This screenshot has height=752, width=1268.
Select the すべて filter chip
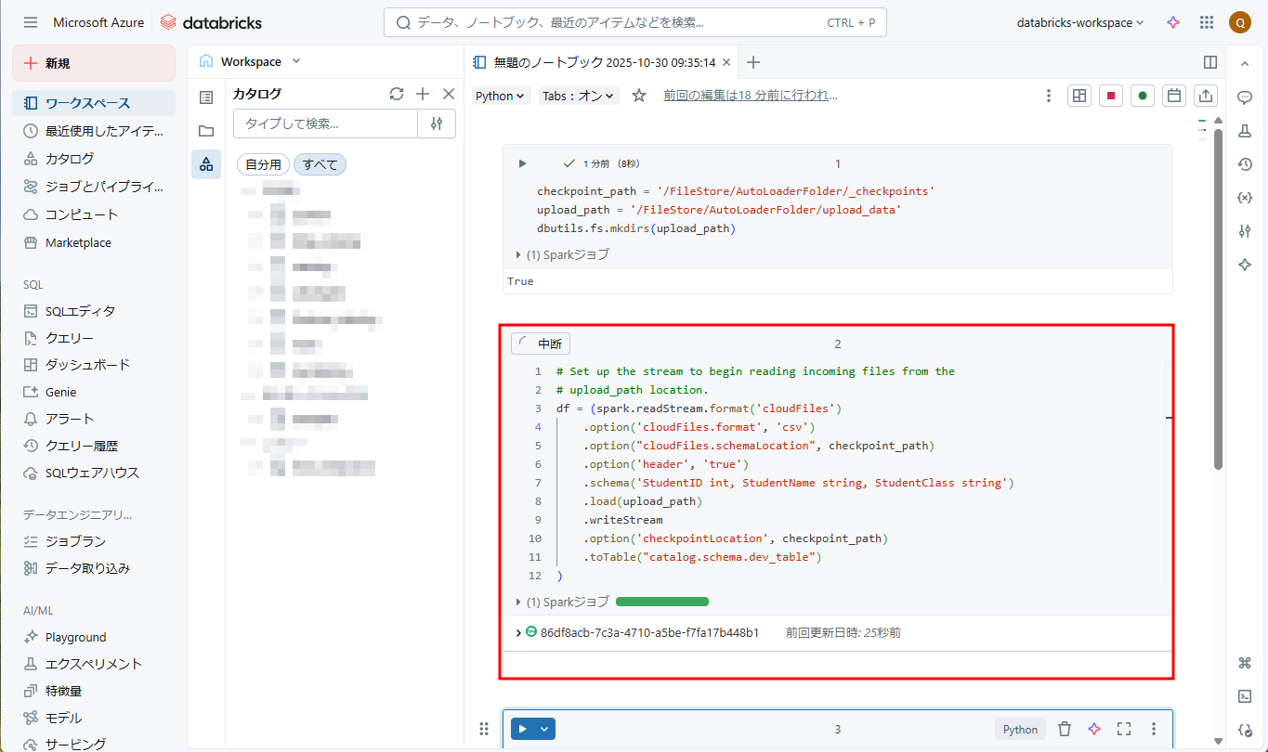(320, 164)
